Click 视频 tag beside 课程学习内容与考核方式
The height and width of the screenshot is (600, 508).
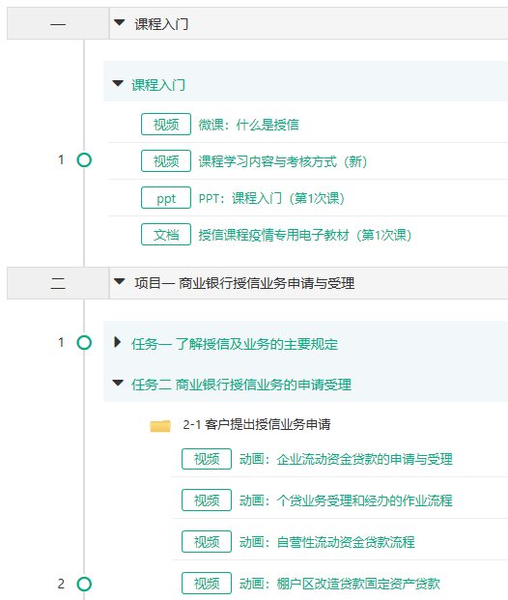pos(166,161)
